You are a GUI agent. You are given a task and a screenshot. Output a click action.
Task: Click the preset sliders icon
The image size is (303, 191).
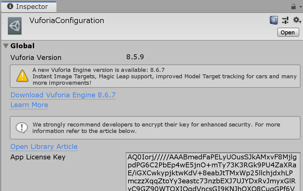[285, 20]
